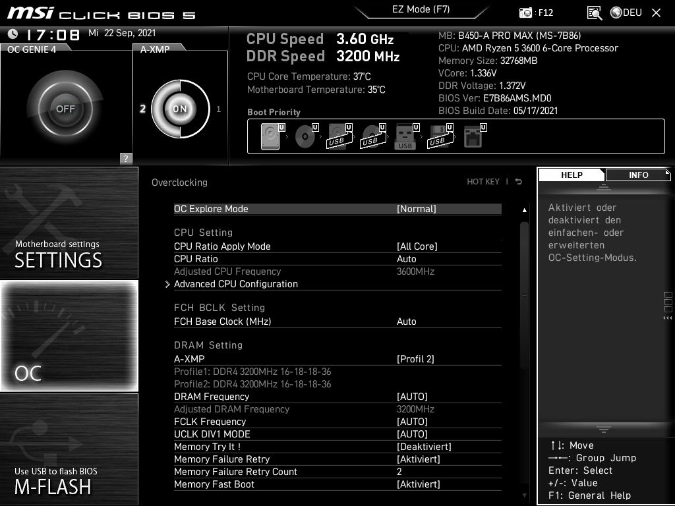
Task: Click the Profile2: DDR4 3200MHz row
Action: coord(252,384)
